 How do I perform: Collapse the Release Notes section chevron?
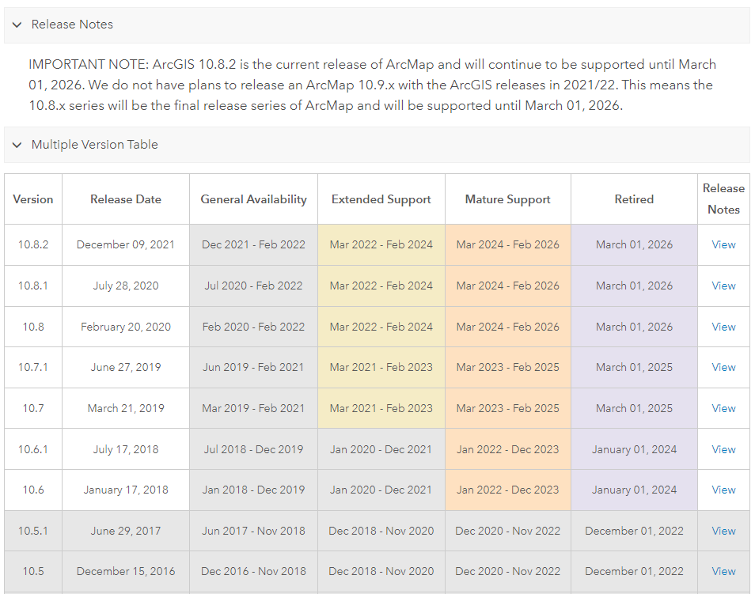tap(17, 25)
